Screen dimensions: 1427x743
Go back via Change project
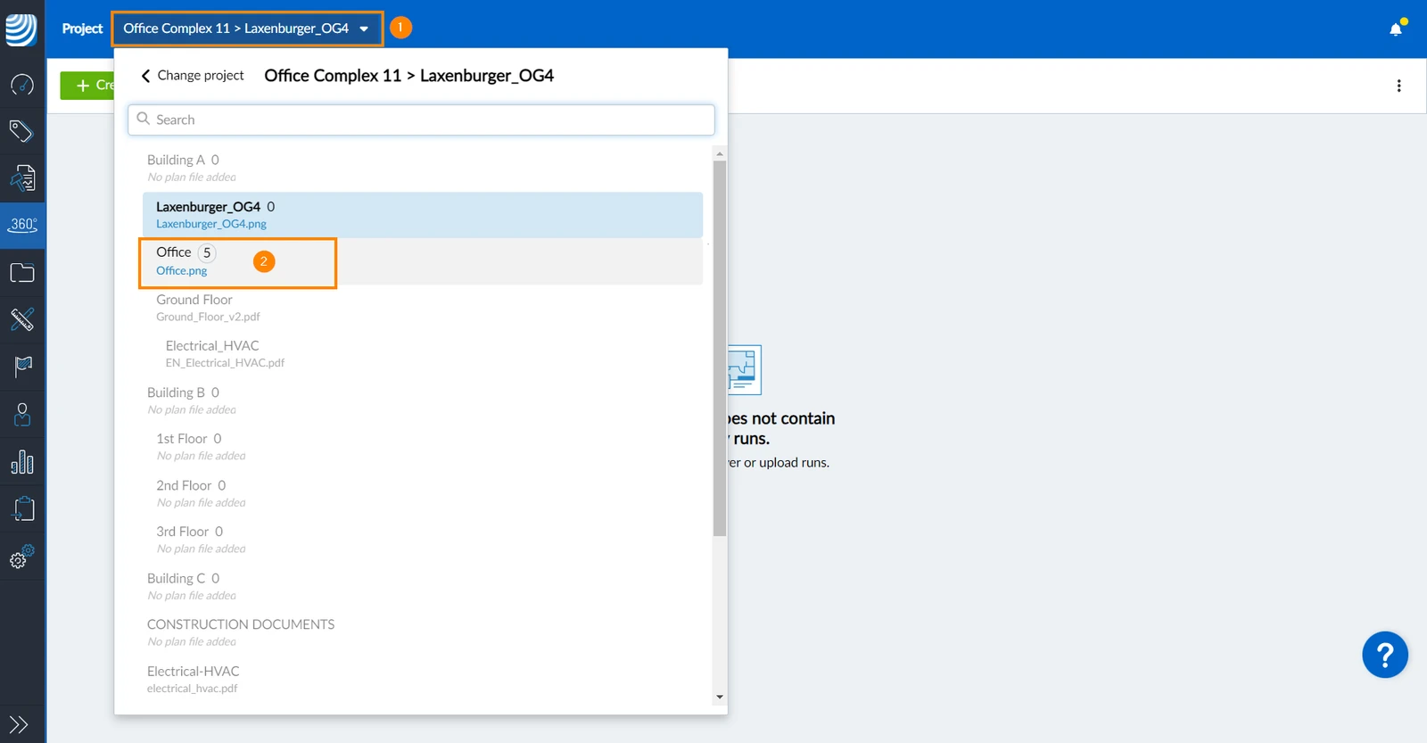coord(192,76)
